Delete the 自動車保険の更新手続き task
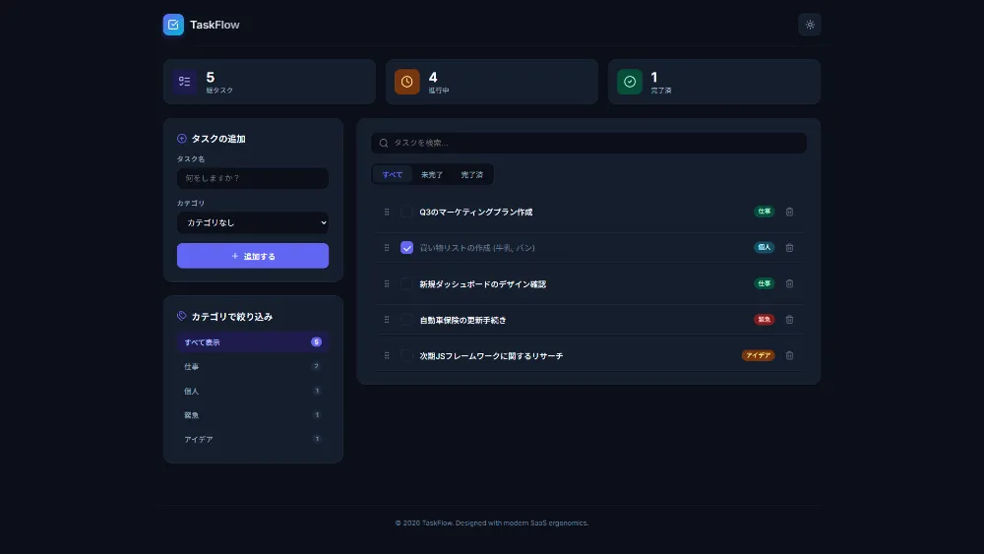The width and height of the screenshot is (984, 554). 789,320
